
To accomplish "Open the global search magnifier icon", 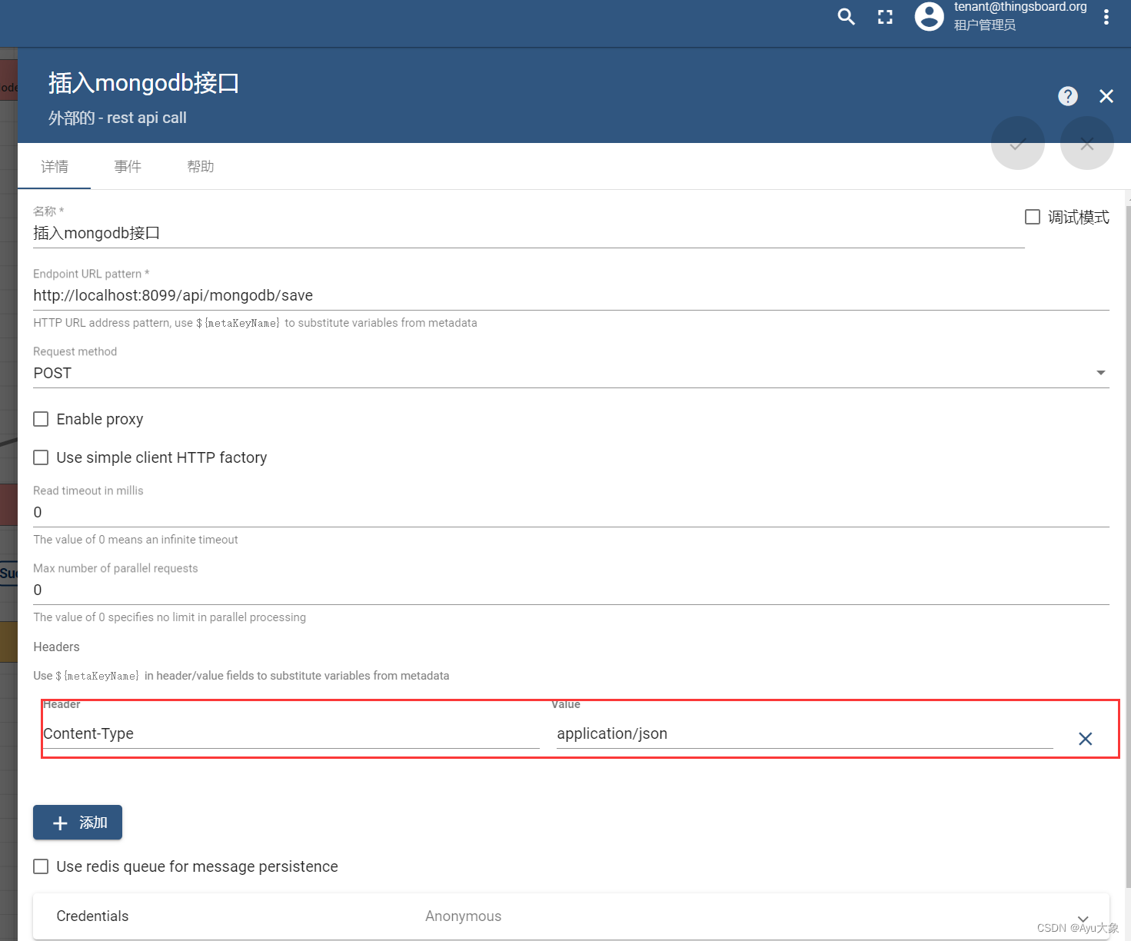I will pos(846,16).
